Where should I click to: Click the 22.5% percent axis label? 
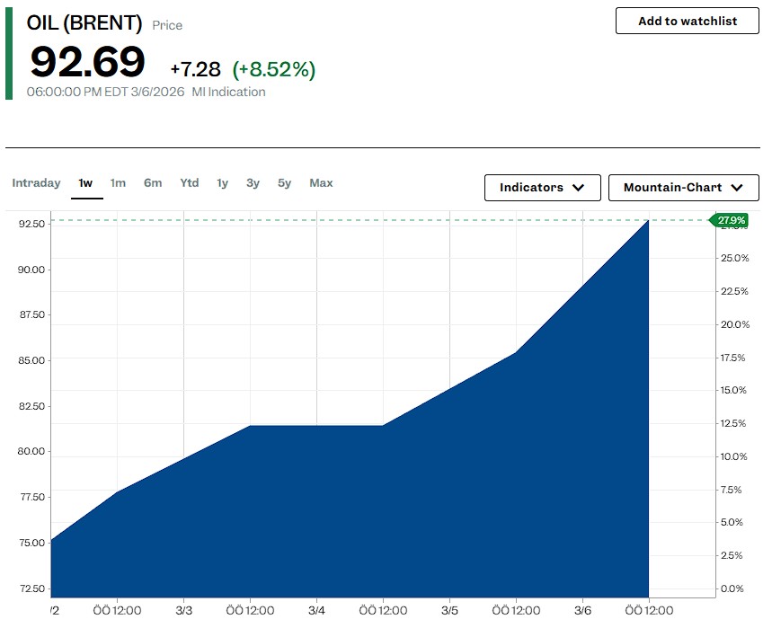pyautogui.click(x=734, y=291)
